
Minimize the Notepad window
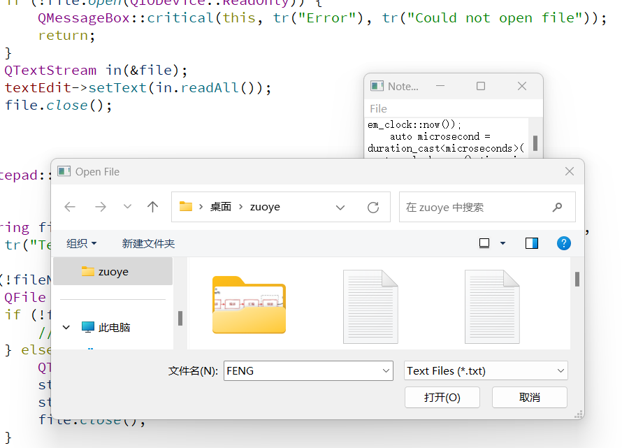(x=440, y=86)
